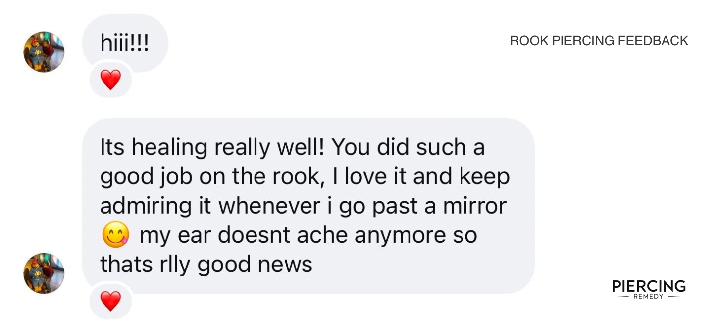Select the yummy face emoji in the message
The width and height of the screenshot is (718, 322).
pyautogui.click(x=115, y=234)
